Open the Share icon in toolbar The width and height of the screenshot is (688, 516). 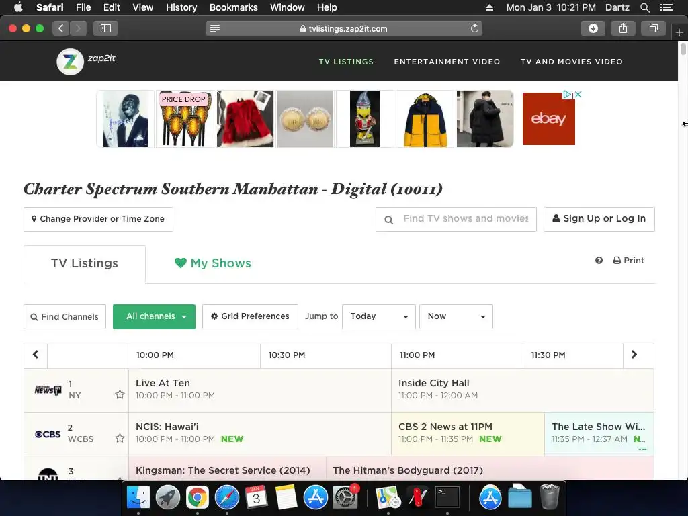click(623, 28)
